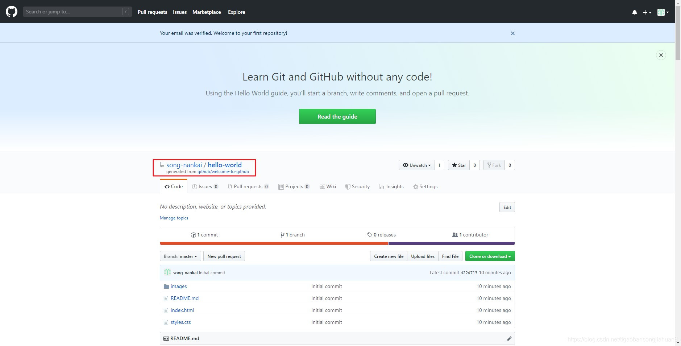Screen dimensions: 681x346
Task: Go to Explore
Action: coord(236,12)
